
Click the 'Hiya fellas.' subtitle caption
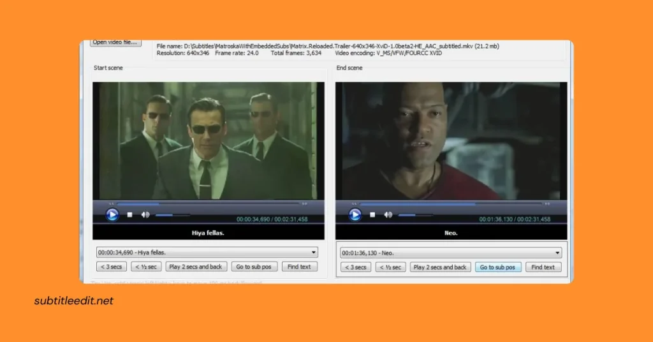208,233
